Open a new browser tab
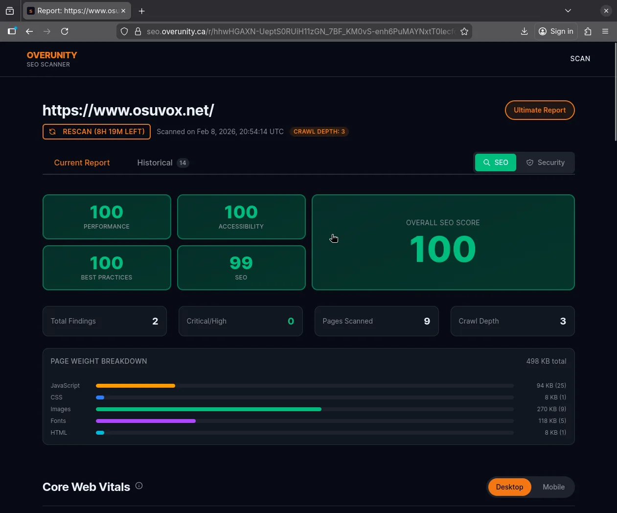 click(141, 11)
